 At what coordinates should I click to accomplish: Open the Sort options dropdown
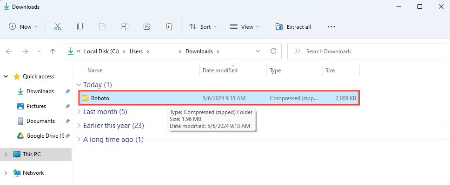(x=203, y=26)
